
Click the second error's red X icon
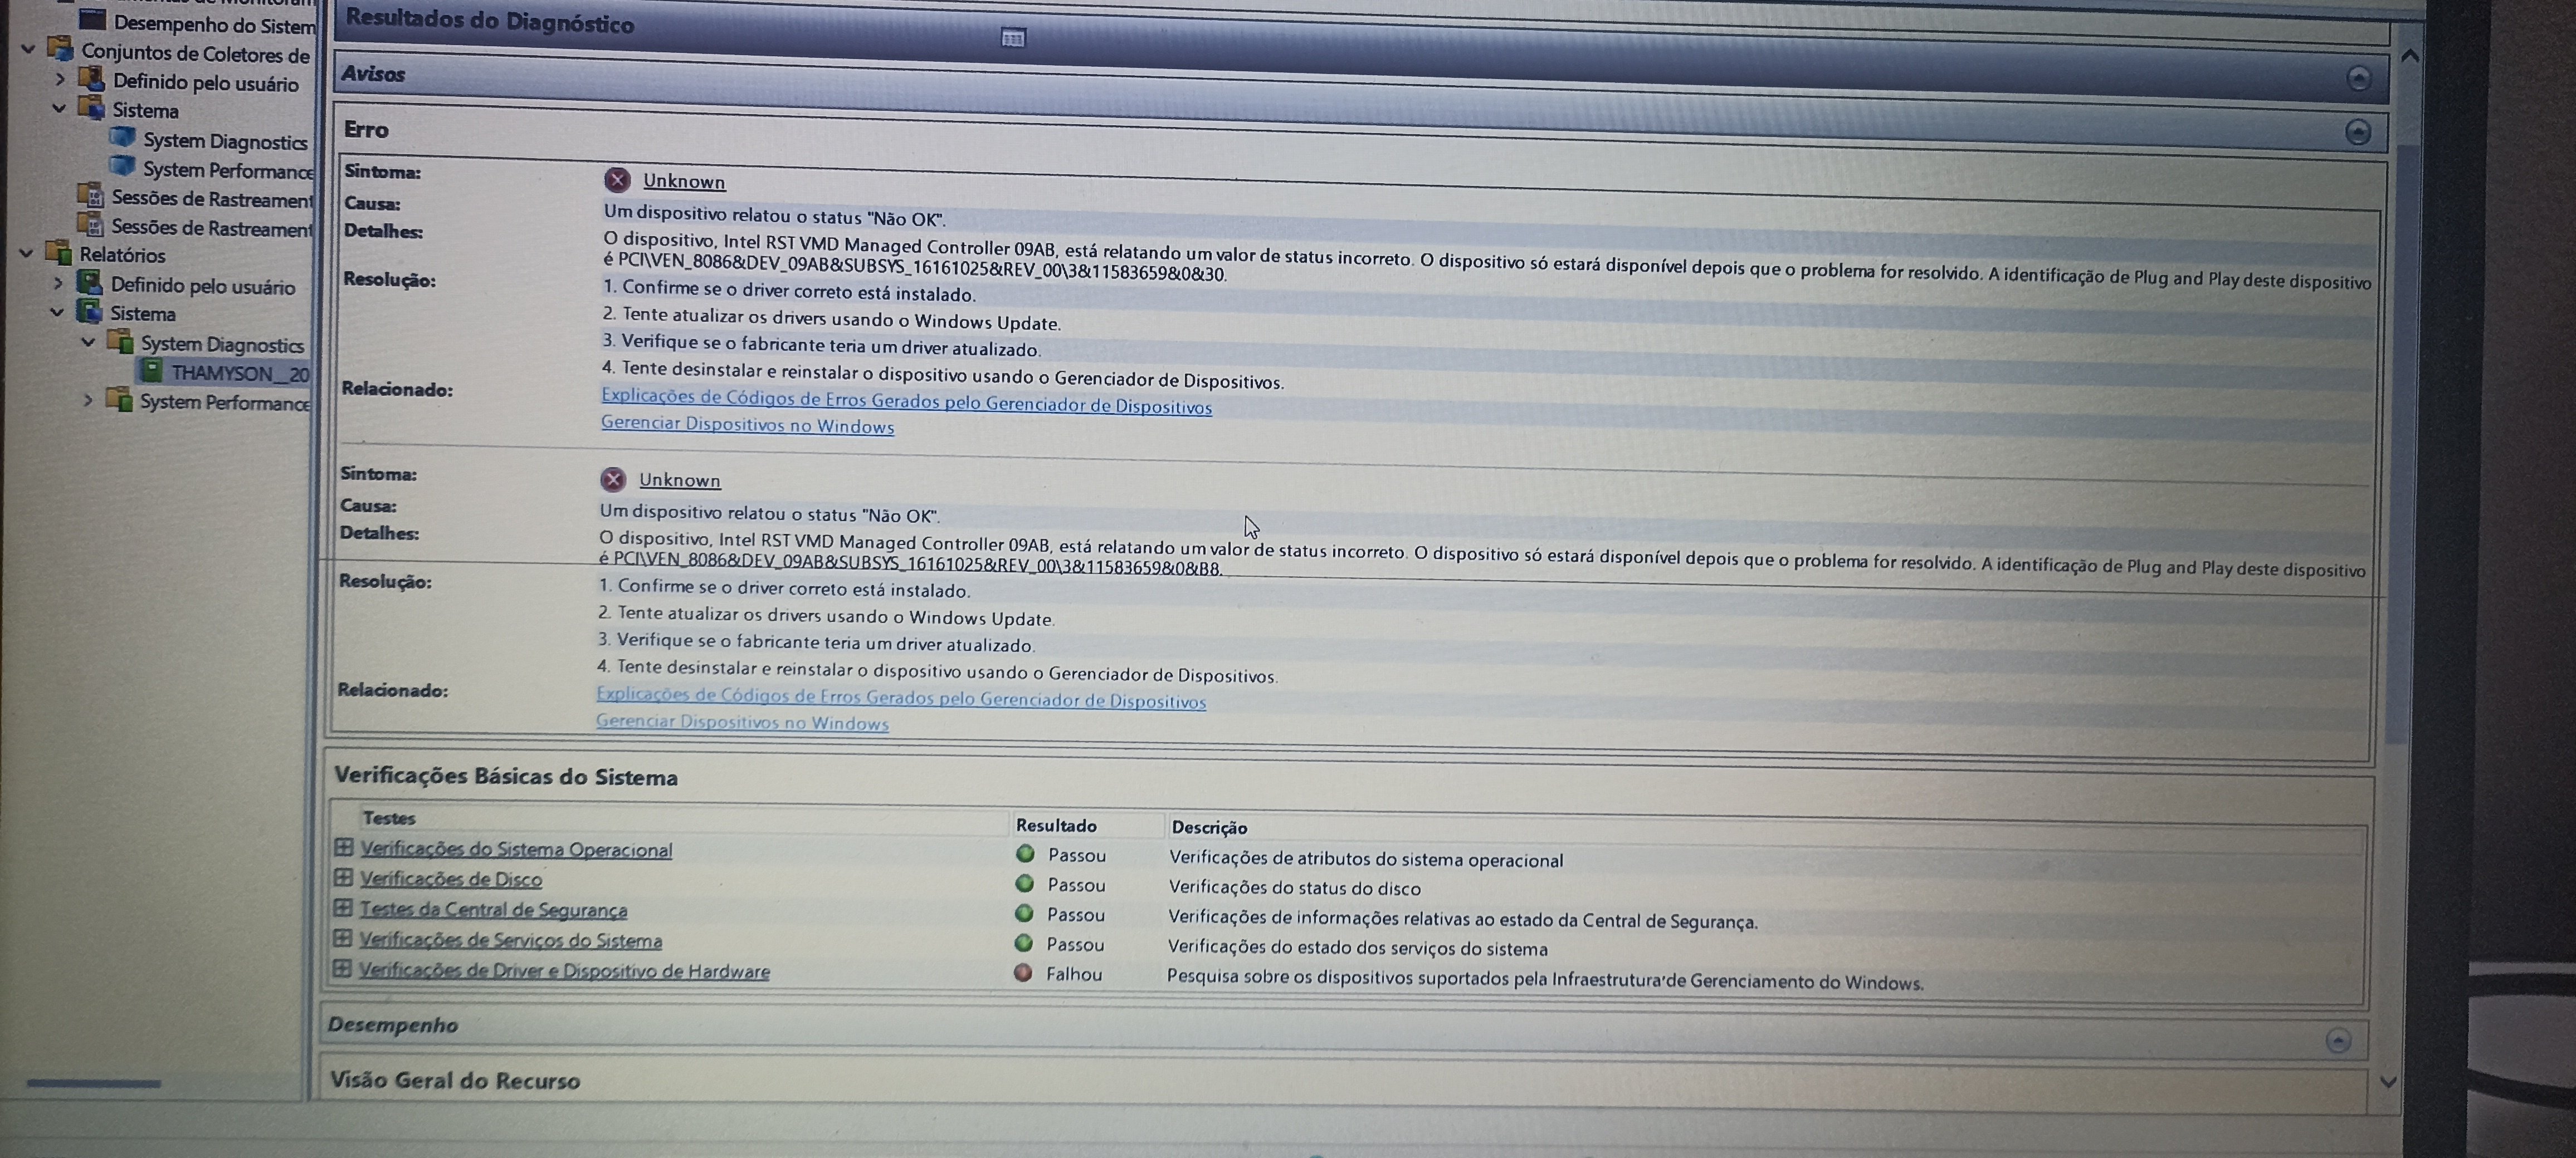tap(613, 479)
